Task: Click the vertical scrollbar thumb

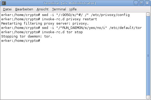Action: click(148, 56)
